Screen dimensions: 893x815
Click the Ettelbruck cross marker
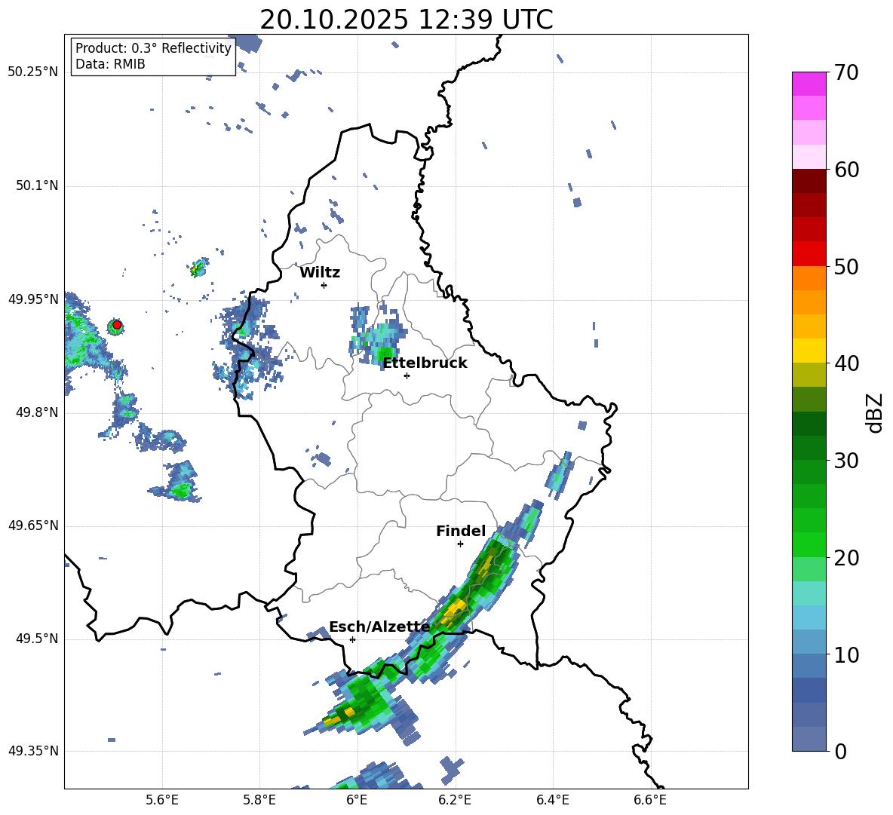click(407, 375)
